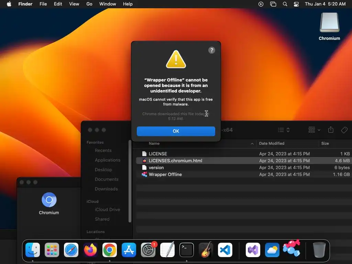Sort by the Size column header
Viewport: 352px width, 264px height.
(x=325, y=143)
